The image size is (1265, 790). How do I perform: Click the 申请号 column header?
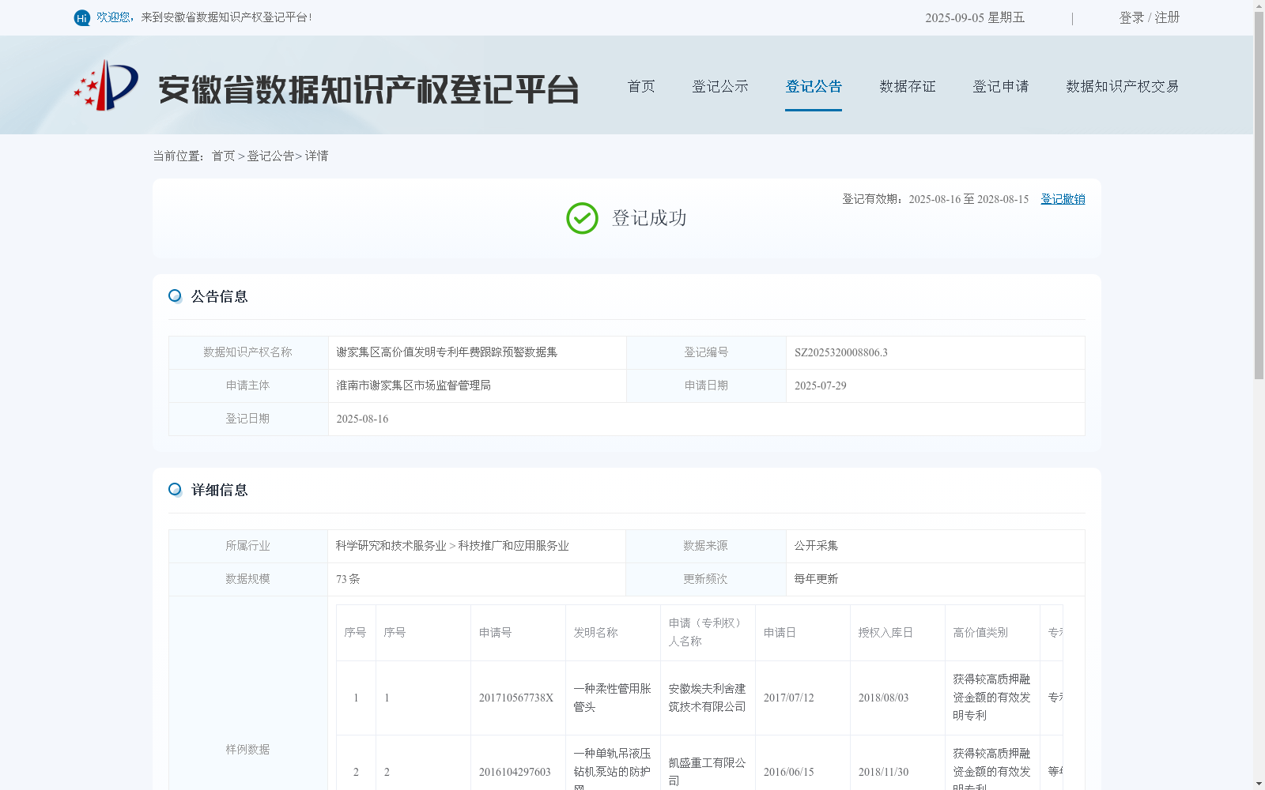pos(495,633)
